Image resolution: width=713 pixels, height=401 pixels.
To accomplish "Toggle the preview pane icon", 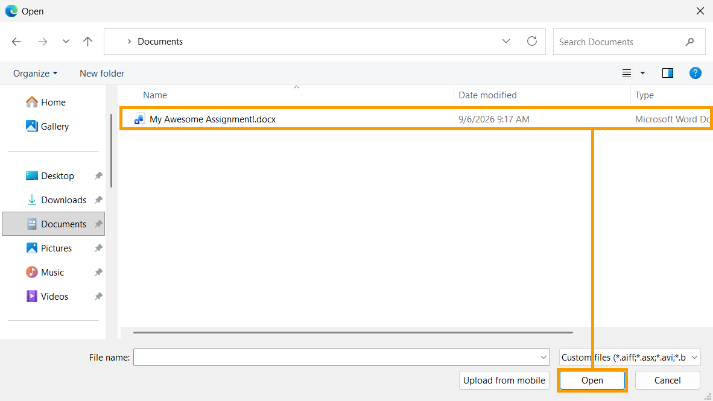I will [668, 73].
